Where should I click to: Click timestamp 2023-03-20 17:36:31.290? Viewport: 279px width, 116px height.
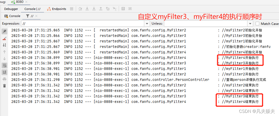point(36,80)
